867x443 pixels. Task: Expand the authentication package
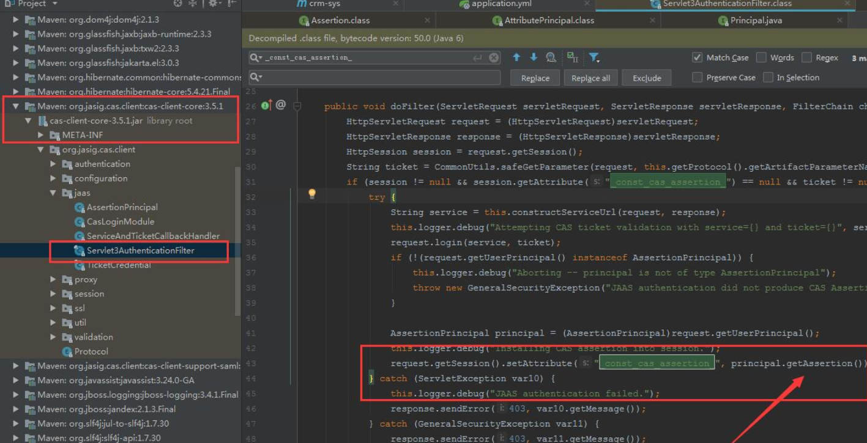tap(53, 164)
